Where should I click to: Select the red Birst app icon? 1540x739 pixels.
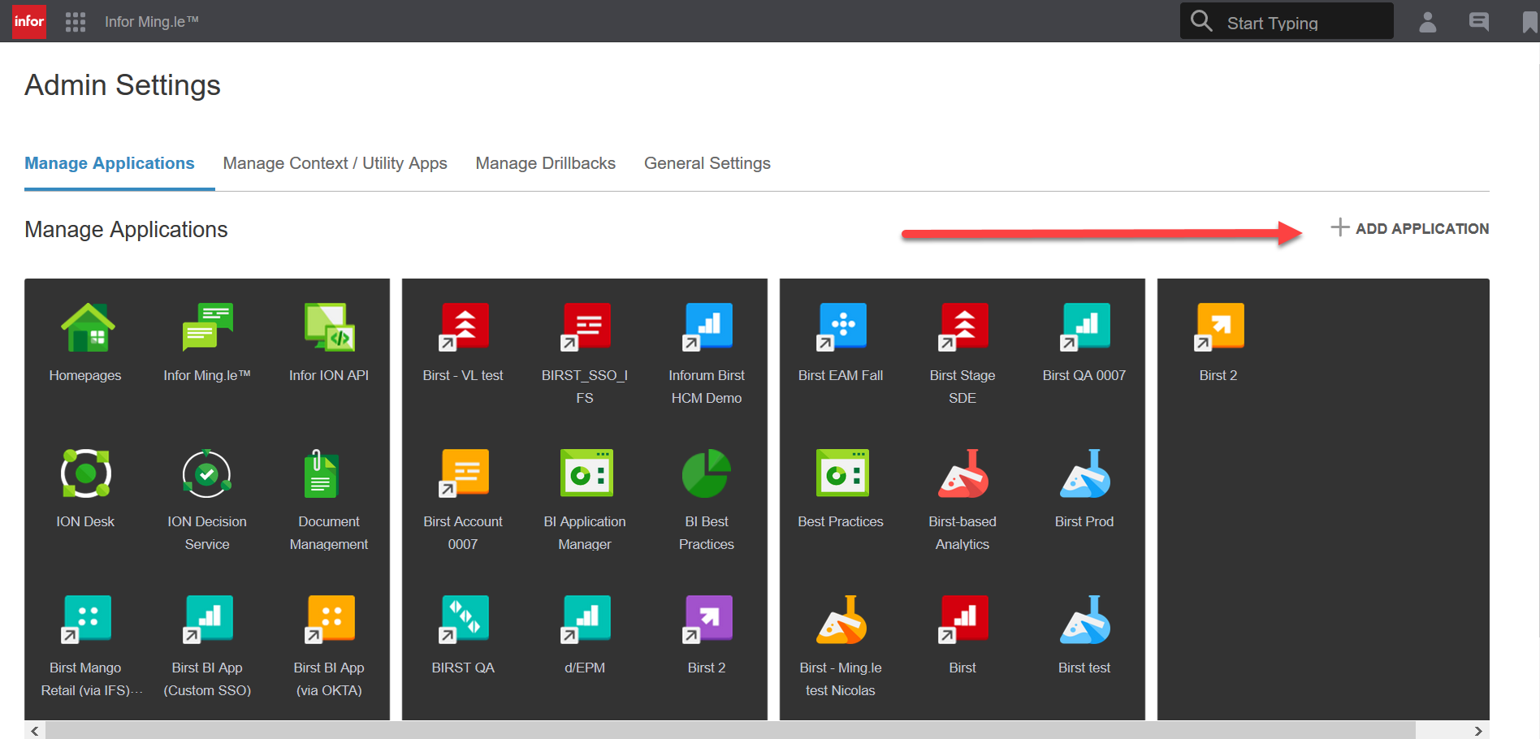tap(963, 620)
